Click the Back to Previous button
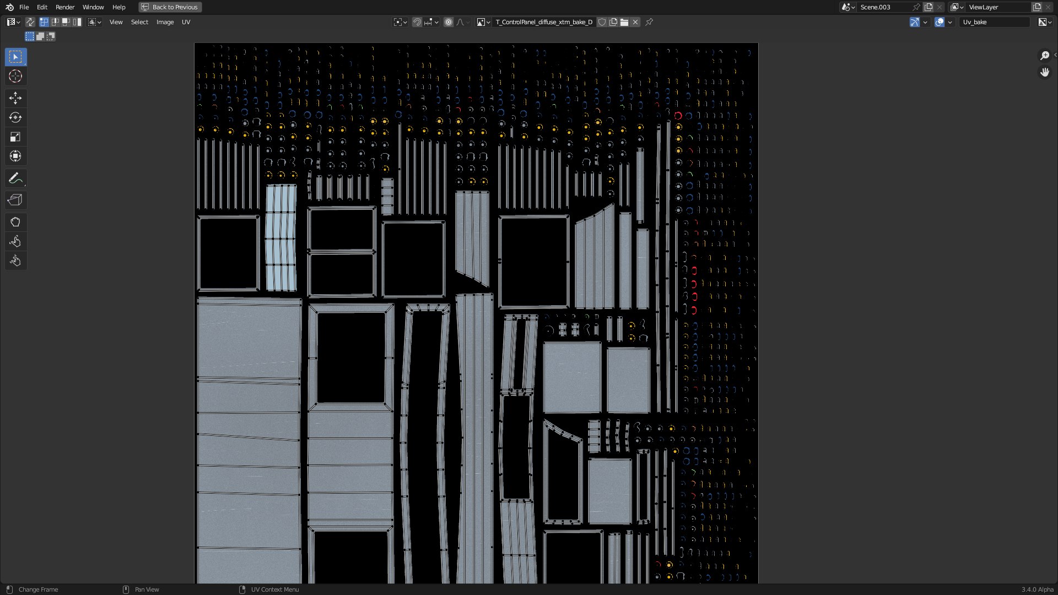Viewport: 1058px width, 595px height. pyautogui.click(x=170, y=7)
